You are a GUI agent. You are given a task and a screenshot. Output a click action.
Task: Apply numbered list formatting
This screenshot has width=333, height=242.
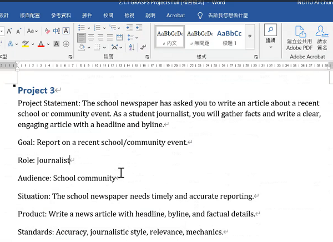(98, 27)
